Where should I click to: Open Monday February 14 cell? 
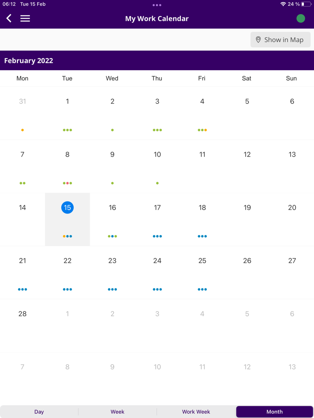[22, 219]
